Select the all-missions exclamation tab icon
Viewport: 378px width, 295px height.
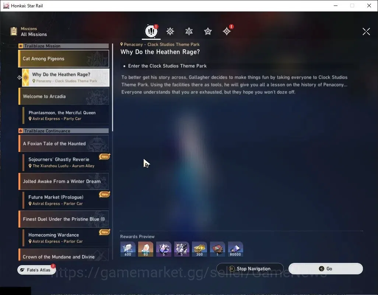click(151, 31)
